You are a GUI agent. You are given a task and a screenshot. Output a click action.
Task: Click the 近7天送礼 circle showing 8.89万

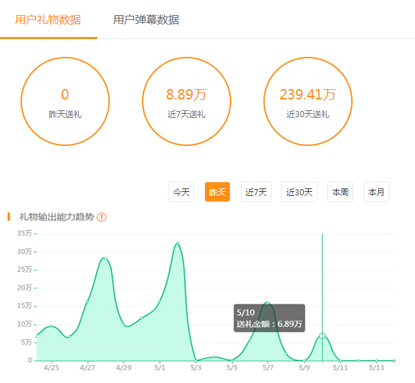[x=187, y=101]
